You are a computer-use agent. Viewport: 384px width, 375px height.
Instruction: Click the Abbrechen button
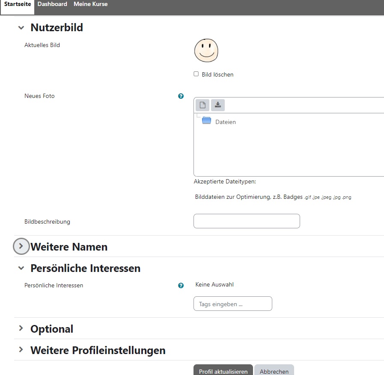[x=274, y=371]
